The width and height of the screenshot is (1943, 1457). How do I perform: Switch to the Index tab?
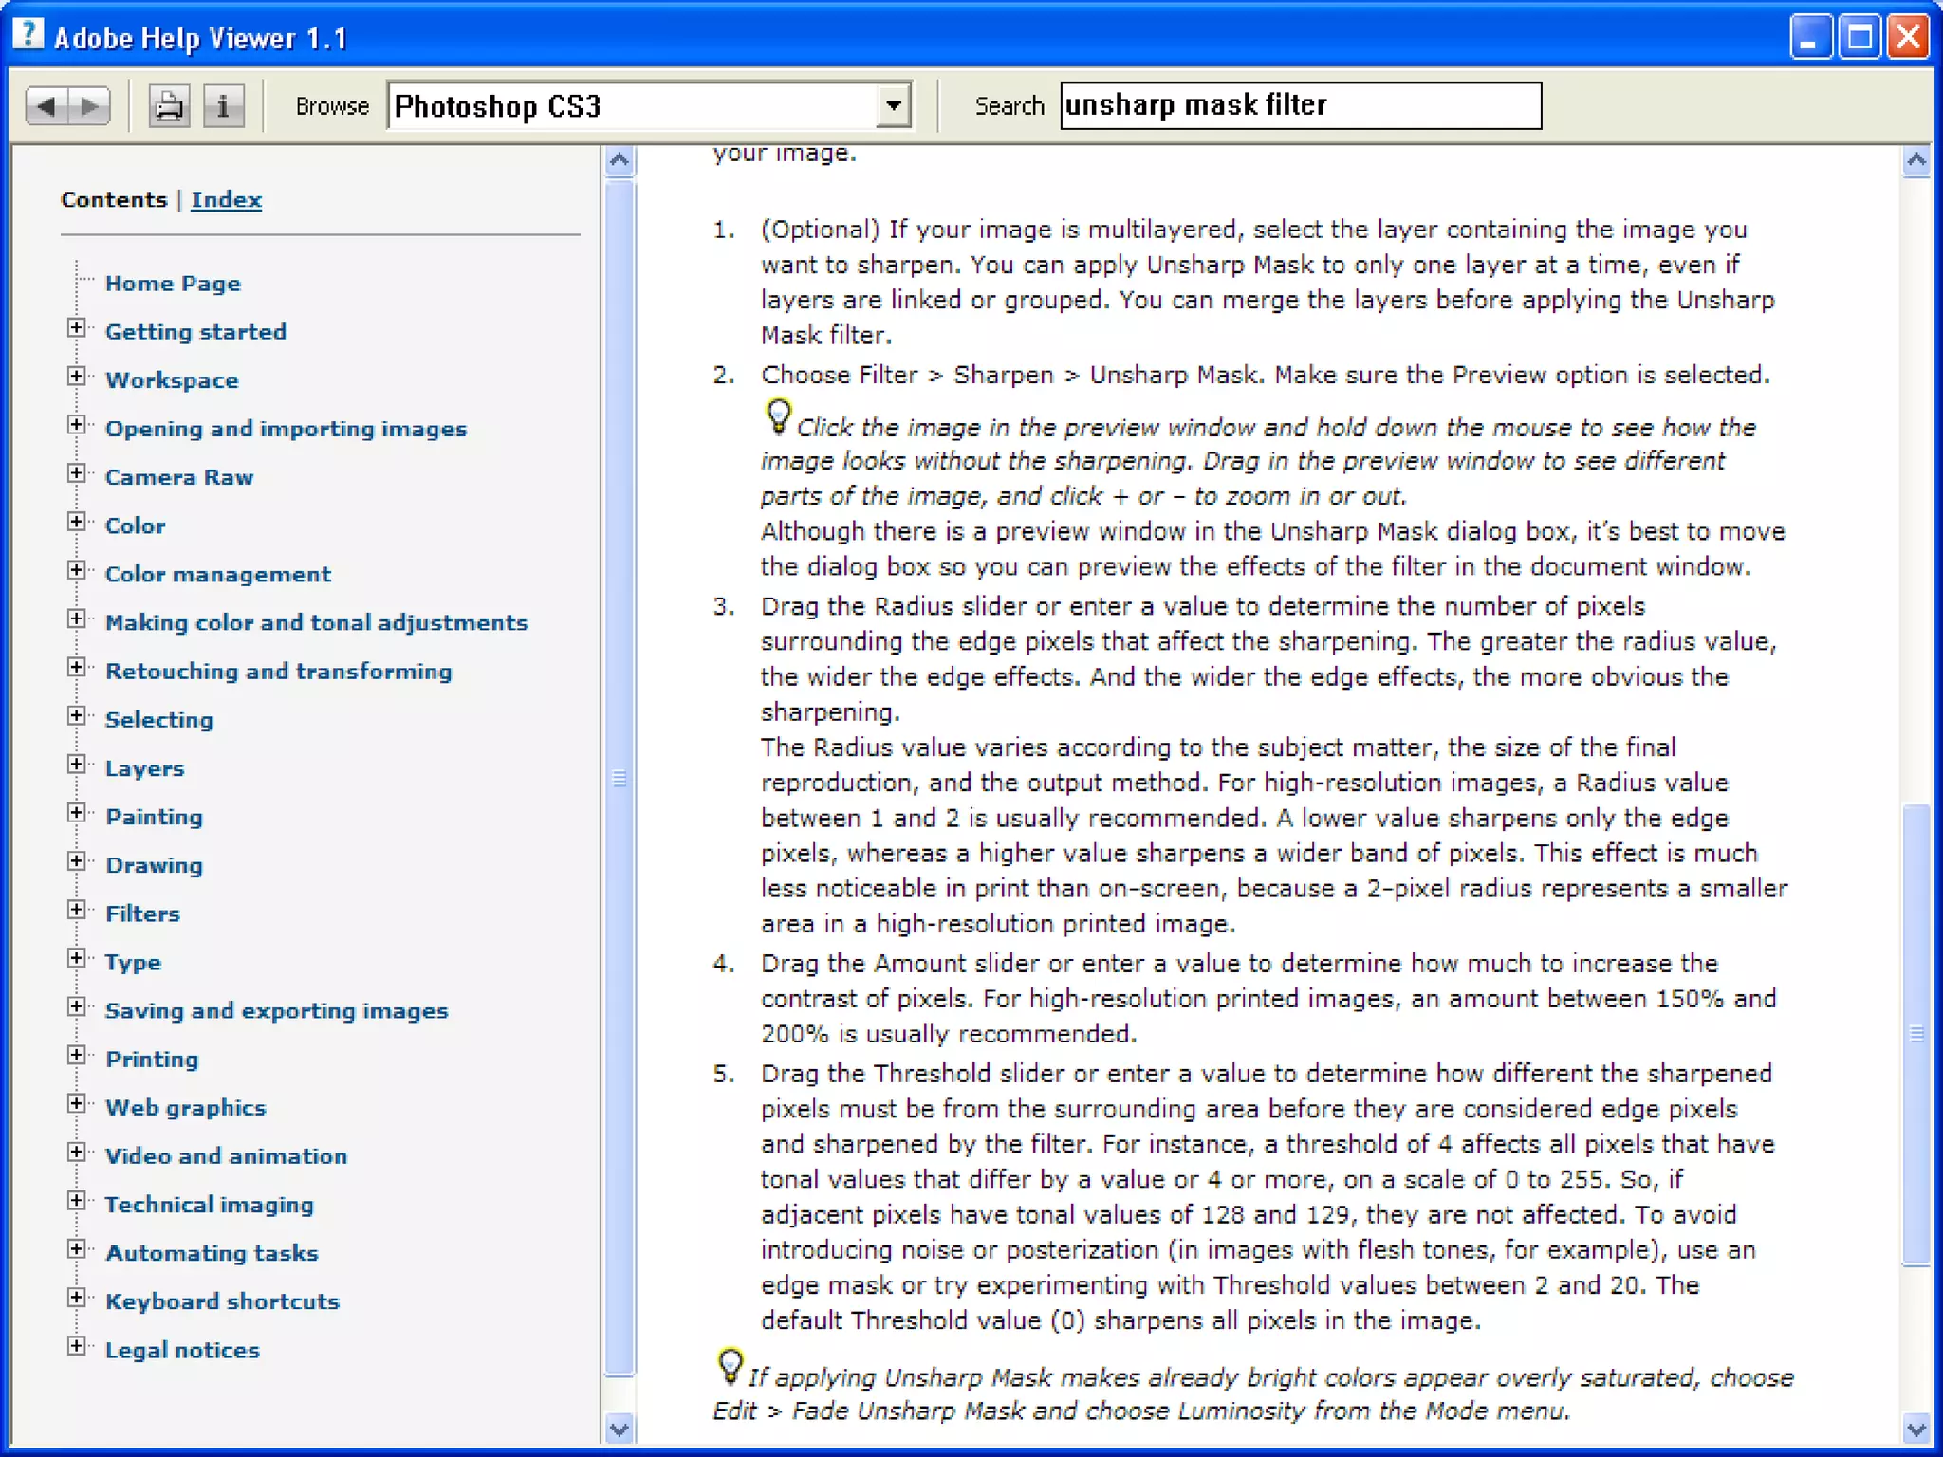click(x=226, y=199)
